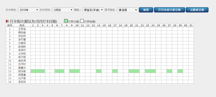
Task: Click the 打印未刷卡登记表 button
Action: point(170,10)
